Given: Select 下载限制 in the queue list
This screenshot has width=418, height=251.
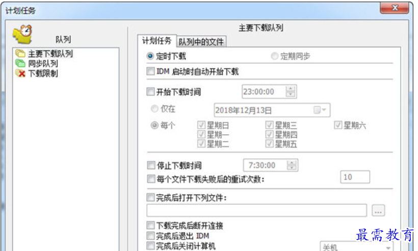Looking at the screenshot, I should [43, 73].
